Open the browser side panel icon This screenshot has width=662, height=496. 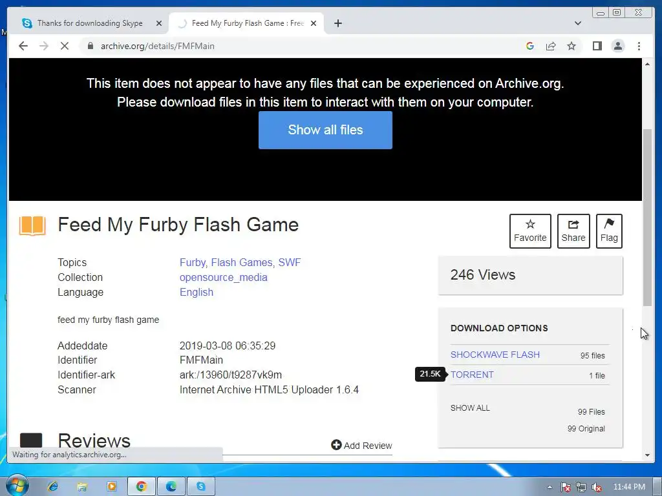[597, 46]
